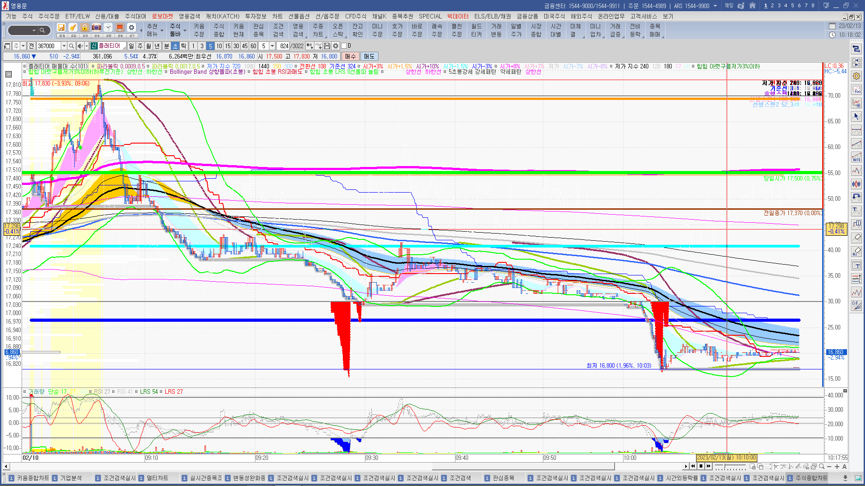Click the zoom-in plus icon at chart bottom
865x486 pixels.
[x=837, y=467]
